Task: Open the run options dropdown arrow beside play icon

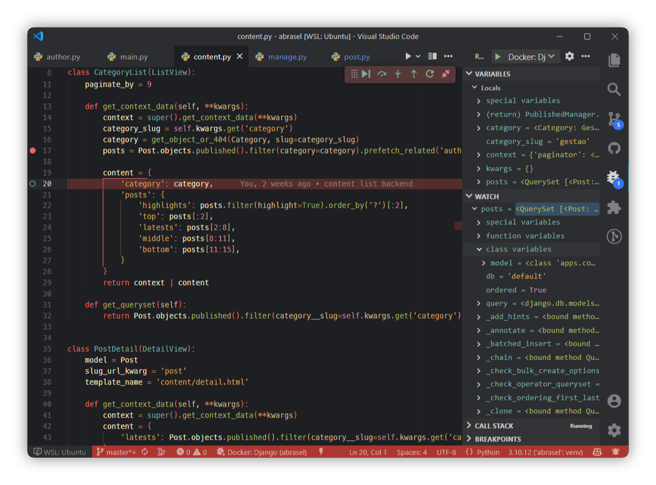Action: click(x=418, y=56)
